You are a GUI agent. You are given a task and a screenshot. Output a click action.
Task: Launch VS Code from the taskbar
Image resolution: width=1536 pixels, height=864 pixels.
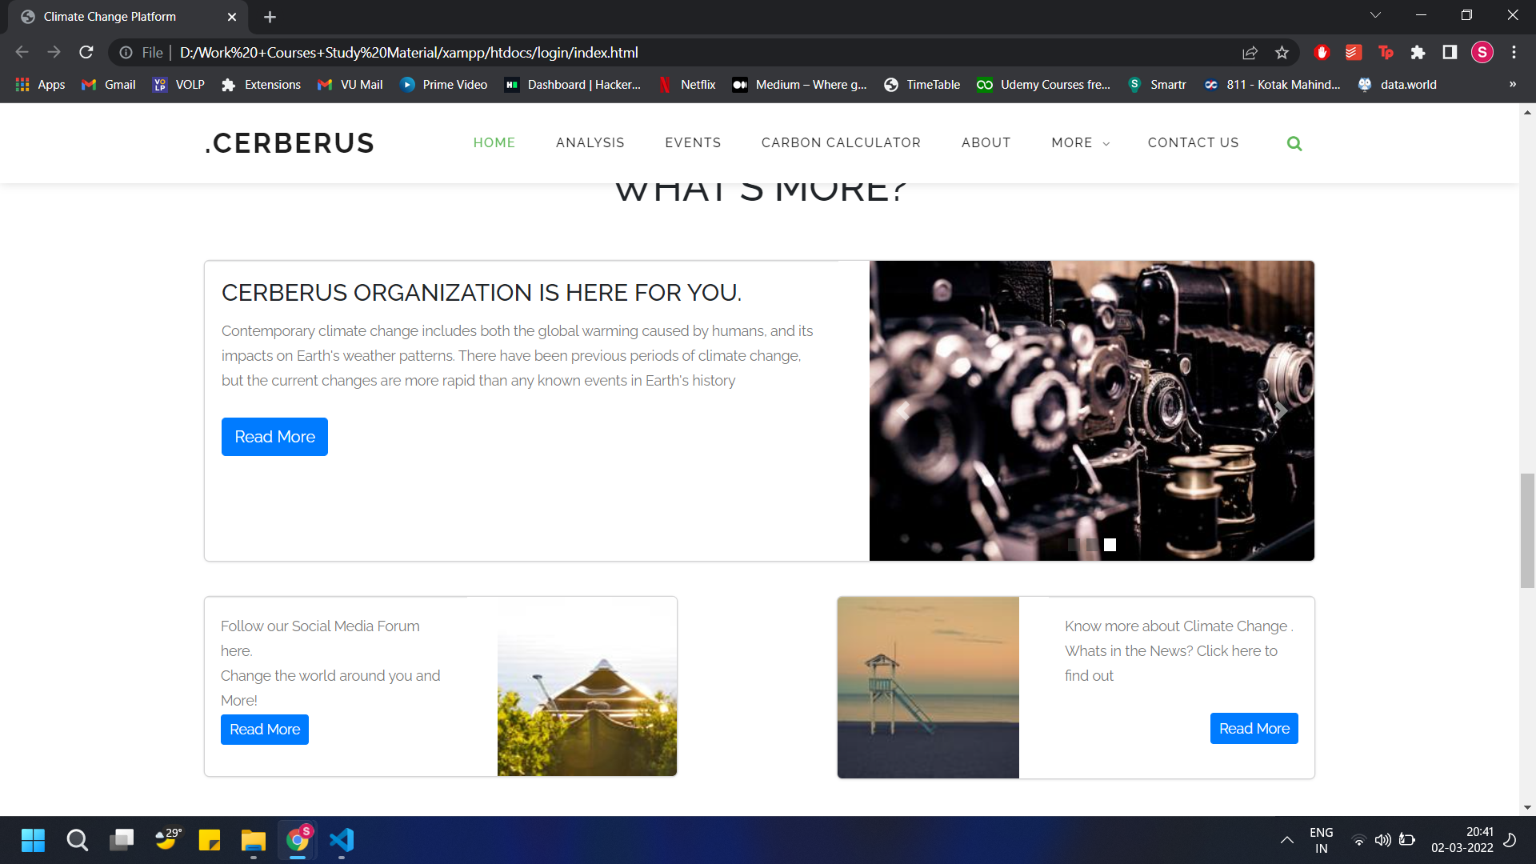[342, 840]
